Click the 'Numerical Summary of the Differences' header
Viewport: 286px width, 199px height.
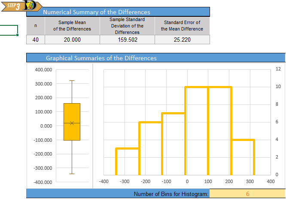97,12
